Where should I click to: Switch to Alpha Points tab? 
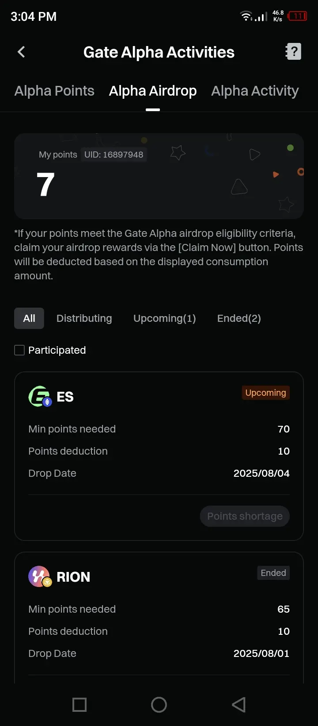tap(54, 91)
